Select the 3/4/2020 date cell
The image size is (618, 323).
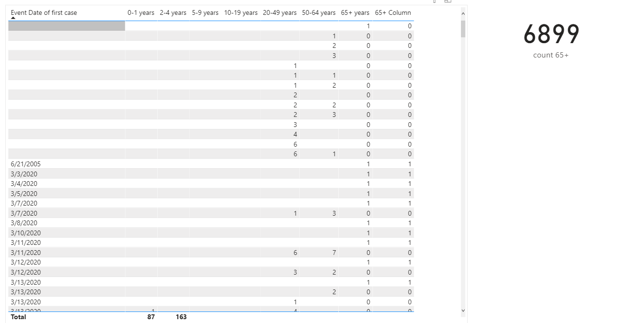coord(24,184)
